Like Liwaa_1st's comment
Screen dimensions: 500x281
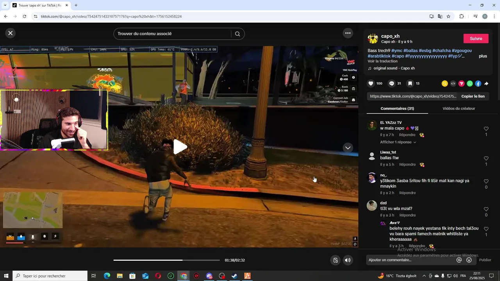[486, 158]
